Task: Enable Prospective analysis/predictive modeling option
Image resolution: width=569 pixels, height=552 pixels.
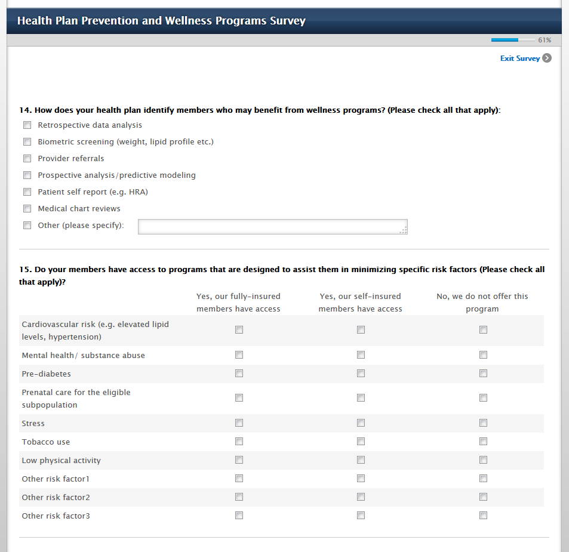Action: (x=27, y=175)
